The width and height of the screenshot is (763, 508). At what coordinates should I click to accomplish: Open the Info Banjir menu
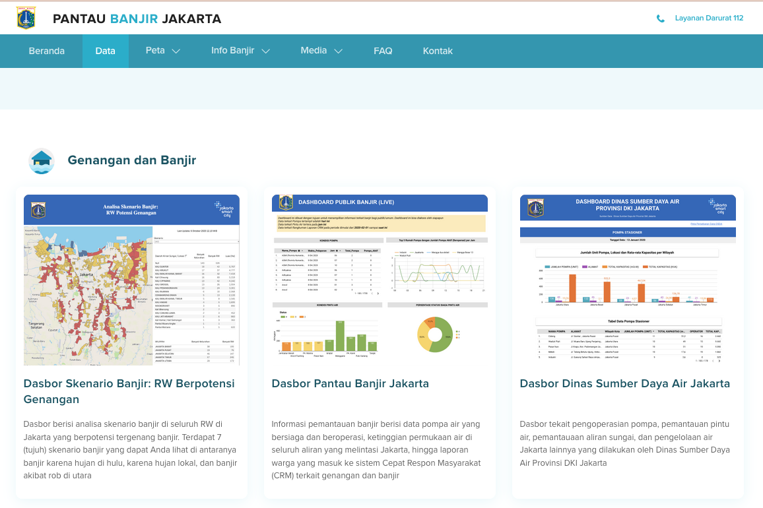click(x=232, y=51)
